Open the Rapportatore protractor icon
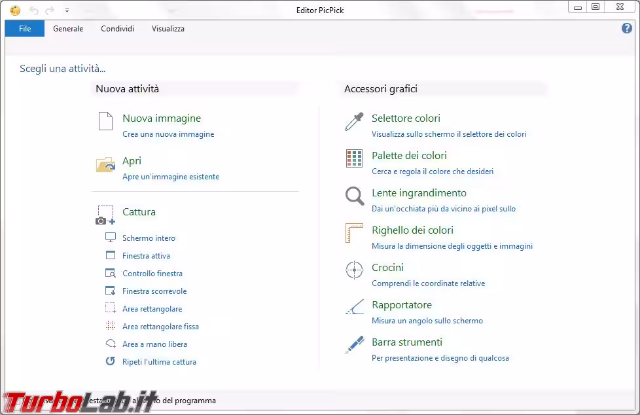640x415 pixels. [x=354, y=307]
